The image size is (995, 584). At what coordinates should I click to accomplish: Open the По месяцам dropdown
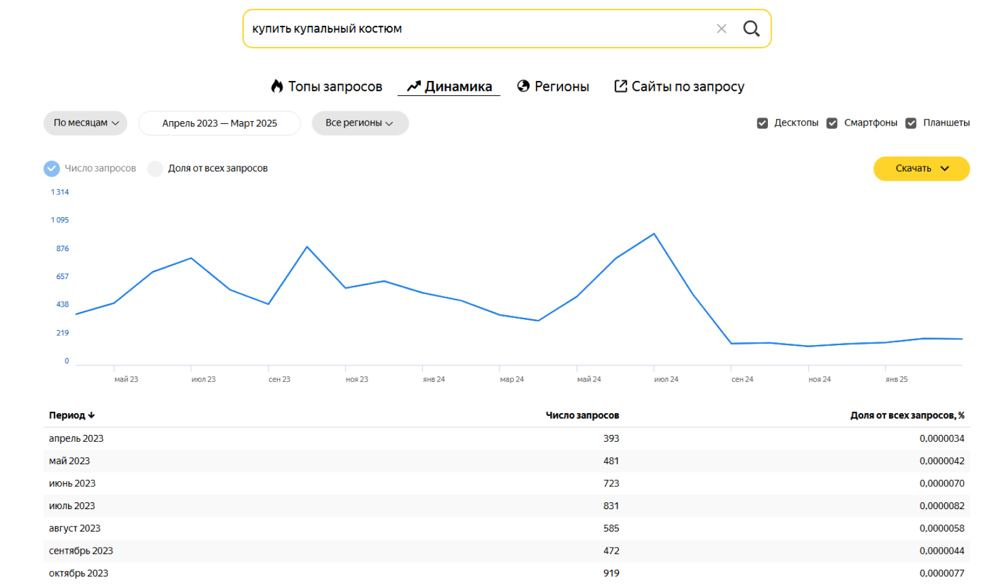click(85, 123)
